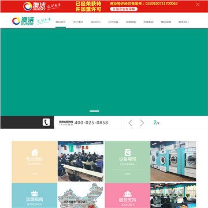Open the 网站首页 nav tab
Image resolution: width=208 pixels, height=208 pixels.
point(61,22)
